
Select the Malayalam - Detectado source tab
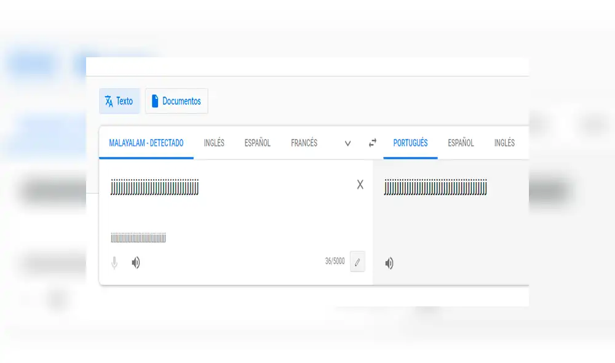(x=146, y=143)
